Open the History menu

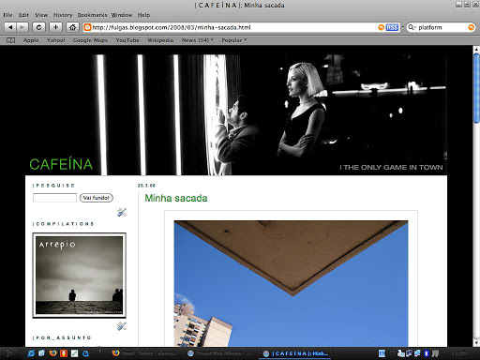point(63,15)
